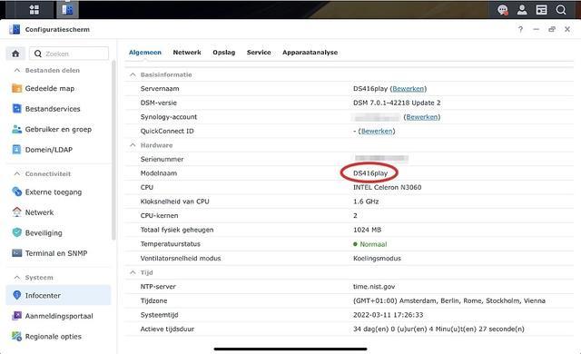
Task: Collapse the Hardware section
Action: 133,145
